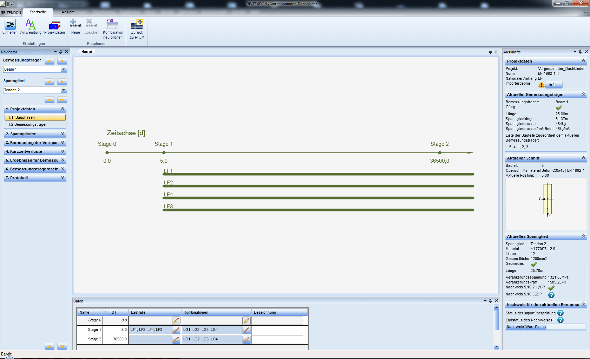The image size is (590, 359).
Task: Click the LF1 load case bar
Action: click(x=319, y=174)
